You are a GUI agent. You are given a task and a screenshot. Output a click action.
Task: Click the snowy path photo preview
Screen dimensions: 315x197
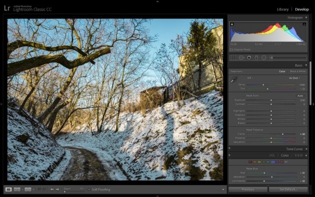[115, 99]
